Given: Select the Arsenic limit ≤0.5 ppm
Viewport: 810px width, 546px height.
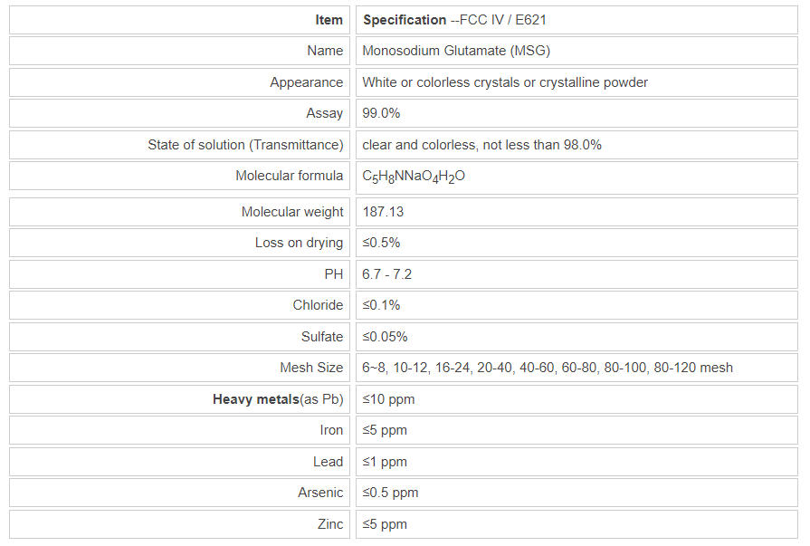Looking at the screenshot, I should [390, 493].
